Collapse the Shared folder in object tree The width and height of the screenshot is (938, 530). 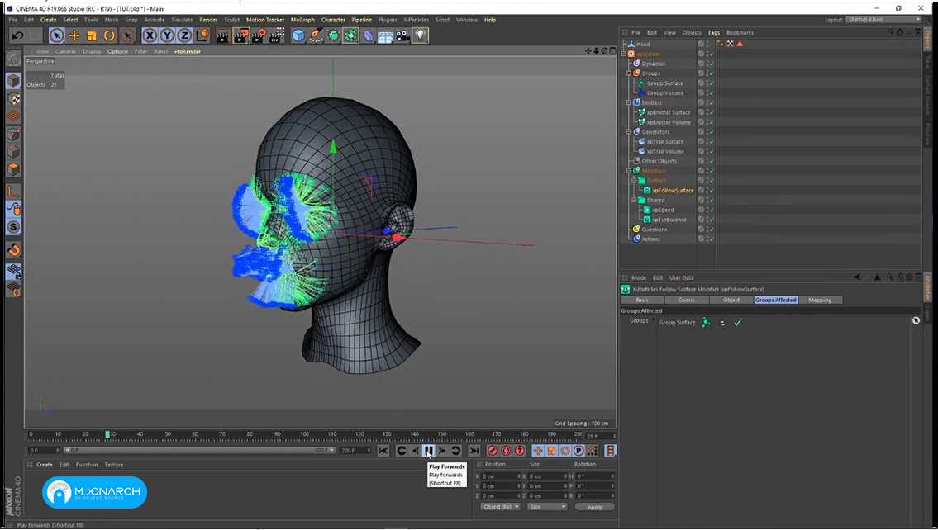[634, 200]
